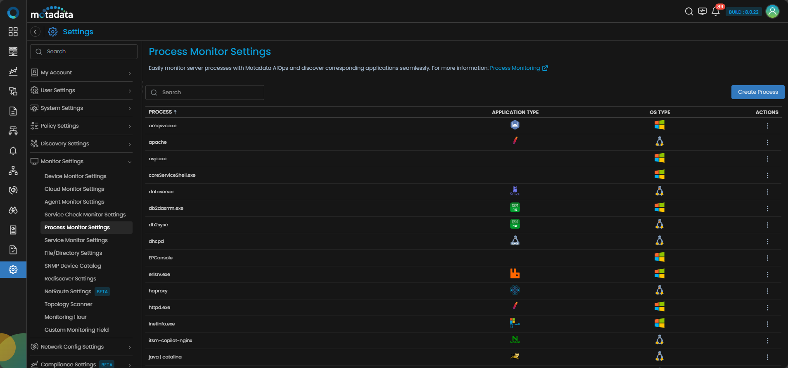Focus the process table search field
The height and width of the screenshot is (368, 788).
click(205, 93)
